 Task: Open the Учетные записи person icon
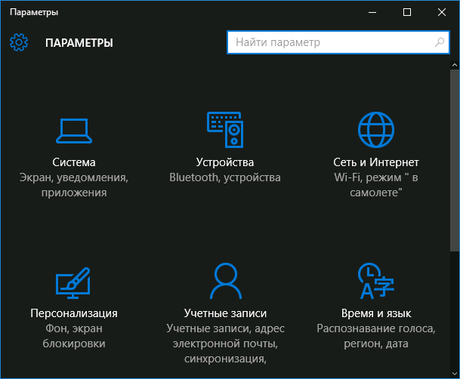tap(226, 281)
